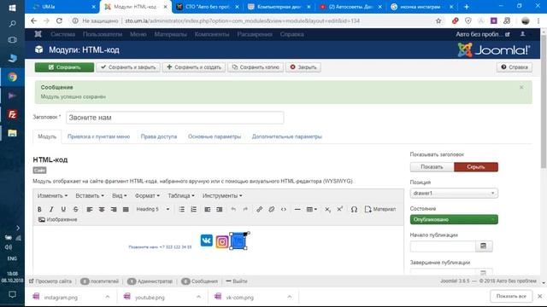Center align the text

[102, 209]
